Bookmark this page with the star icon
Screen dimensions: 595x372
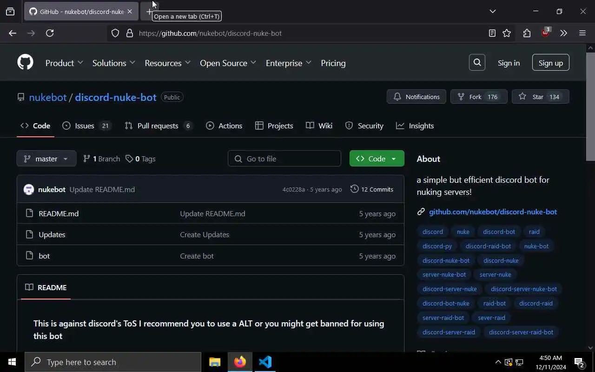(507, 33)
